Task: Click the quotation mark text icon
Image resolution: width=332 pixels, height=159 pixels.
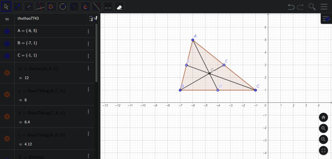Action: (x=7, y=19)
